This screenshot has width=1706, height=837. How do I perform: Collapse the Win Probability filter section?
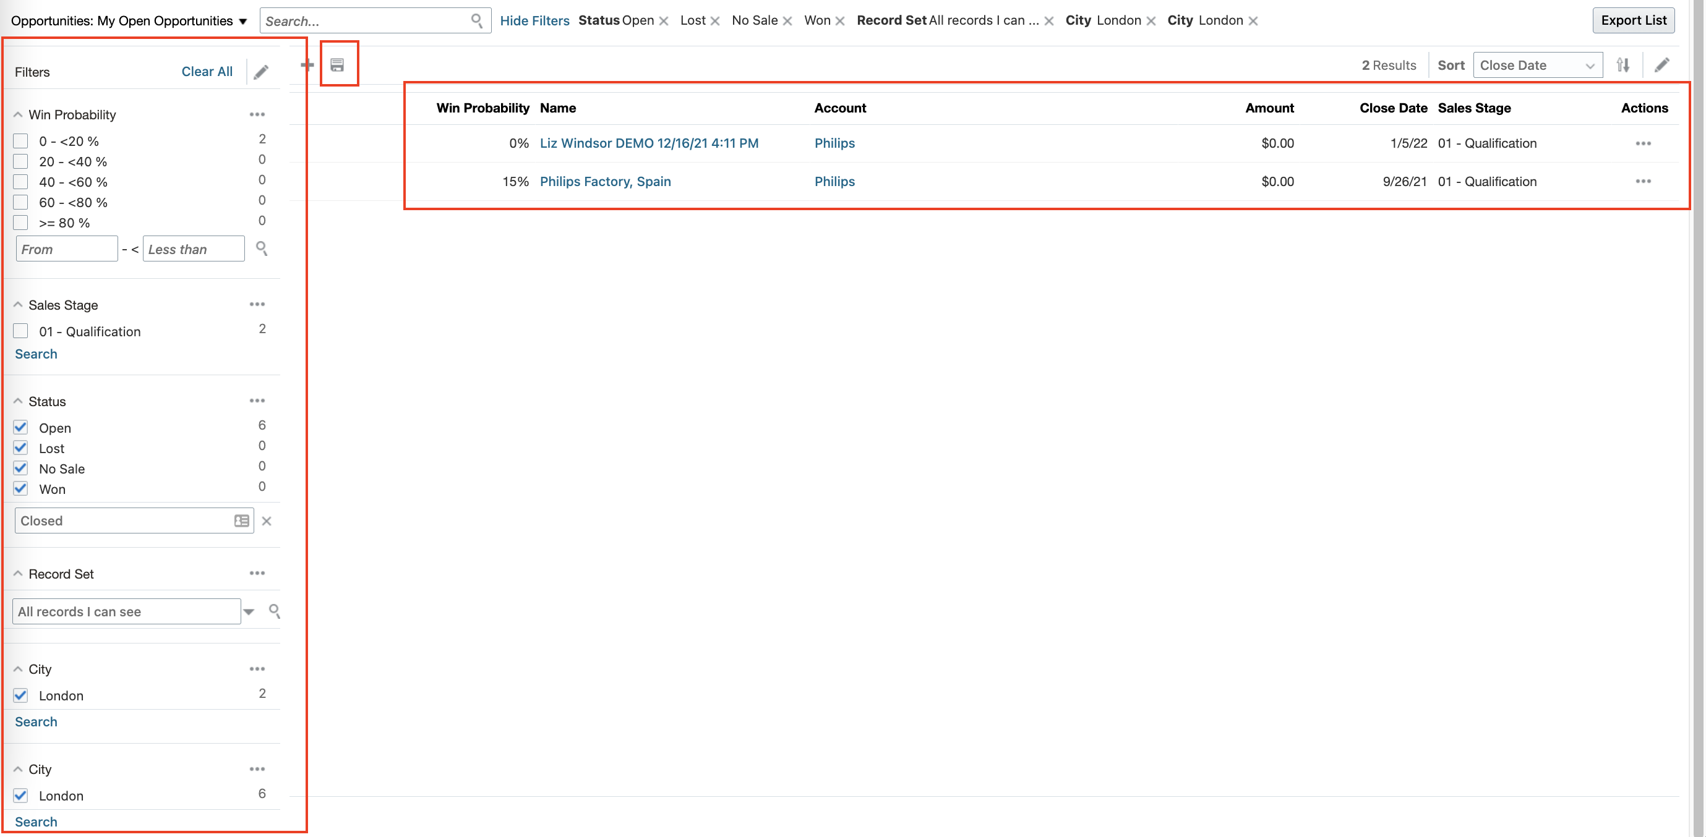click(18, 114)
